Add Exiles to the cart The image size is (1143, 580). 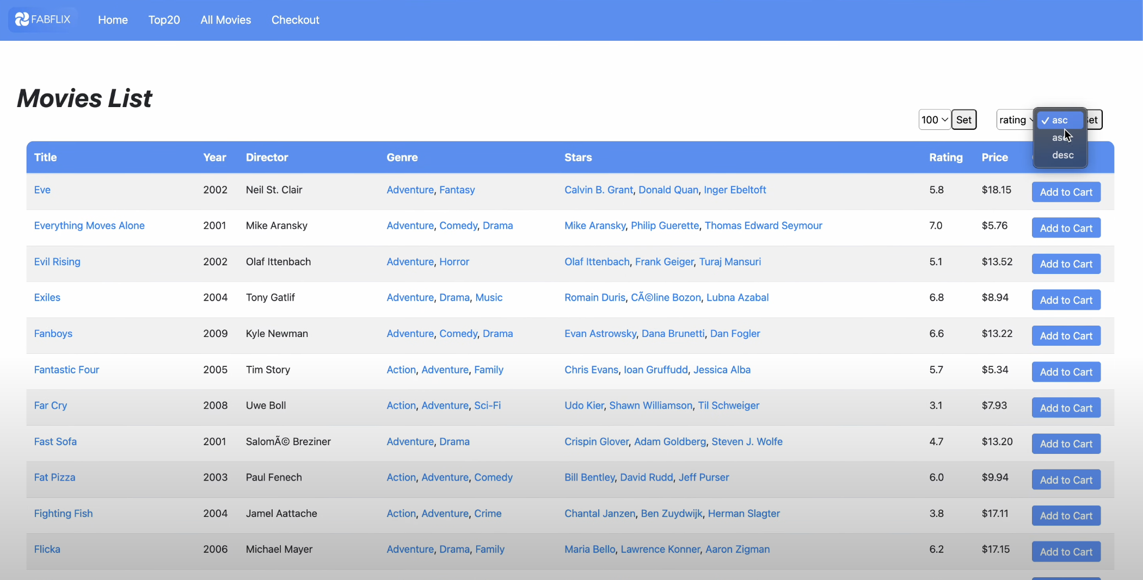(x=1066, y=300)
